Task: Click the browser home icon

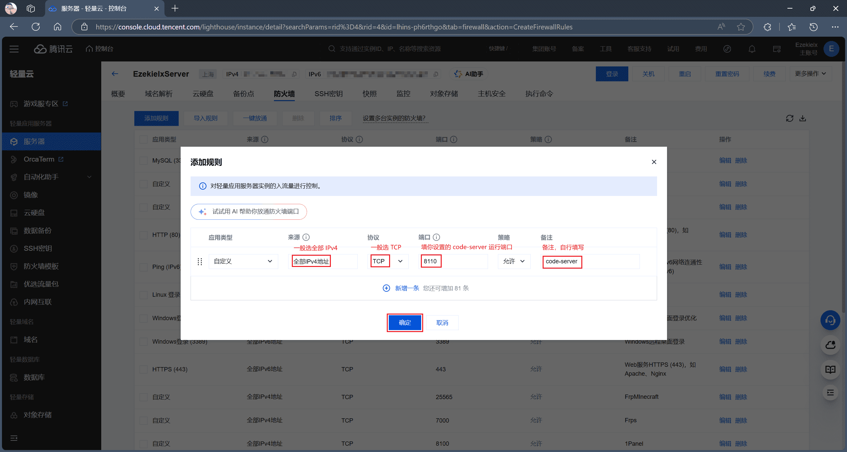Action: (x=58, y=27)
